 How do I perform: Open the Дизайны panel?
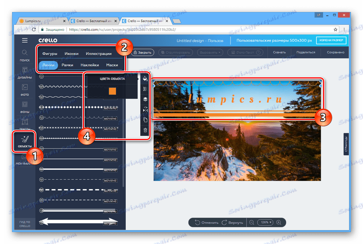coord(25,73)
